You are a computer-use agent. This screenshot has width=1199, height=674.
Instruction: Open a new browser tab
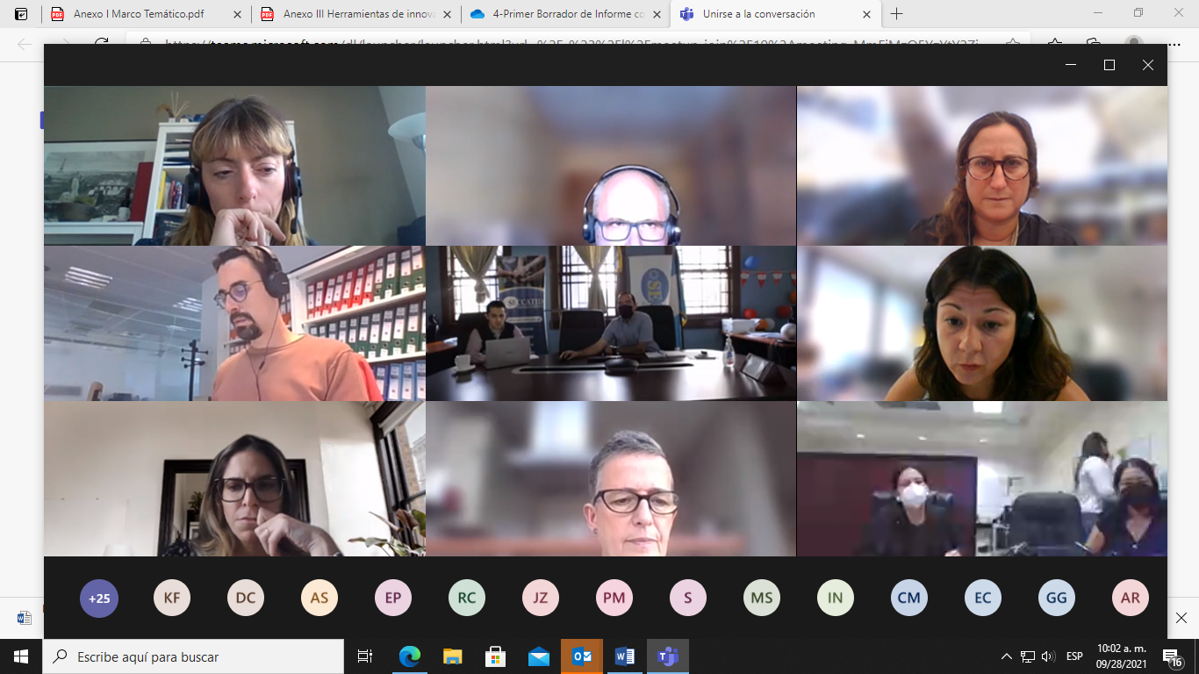point(896,14)
